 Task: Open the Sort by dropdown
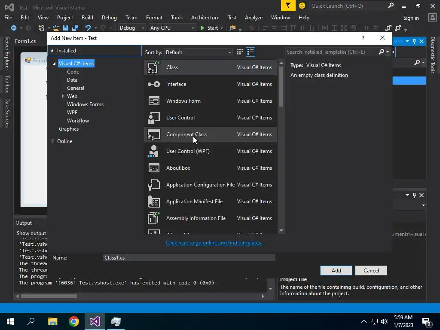point(199,52)
